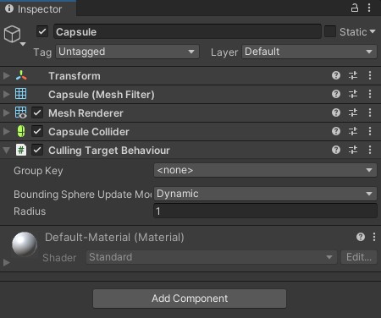Open Transform preset settings icon
Viewport: 381px width, 318px height.
pos(353,75)
